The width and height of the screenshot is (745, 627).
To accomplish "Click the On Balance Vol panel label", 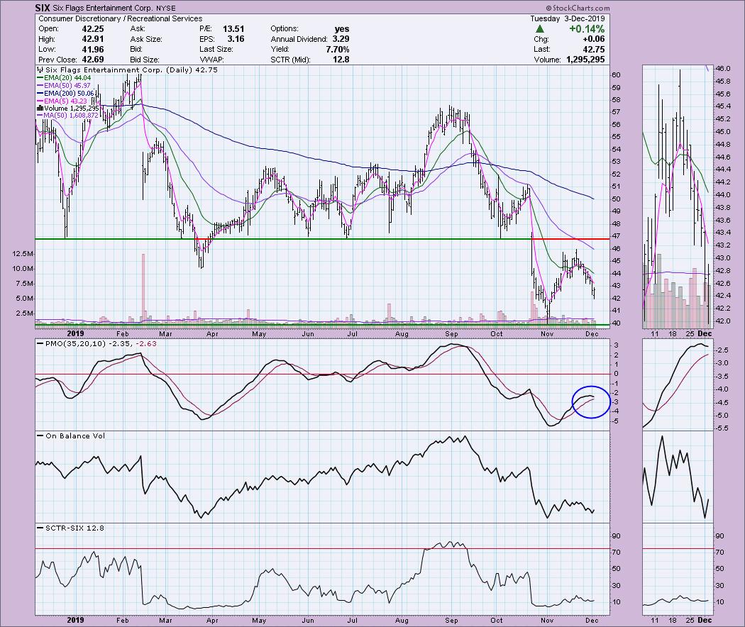I will [75, 435].
